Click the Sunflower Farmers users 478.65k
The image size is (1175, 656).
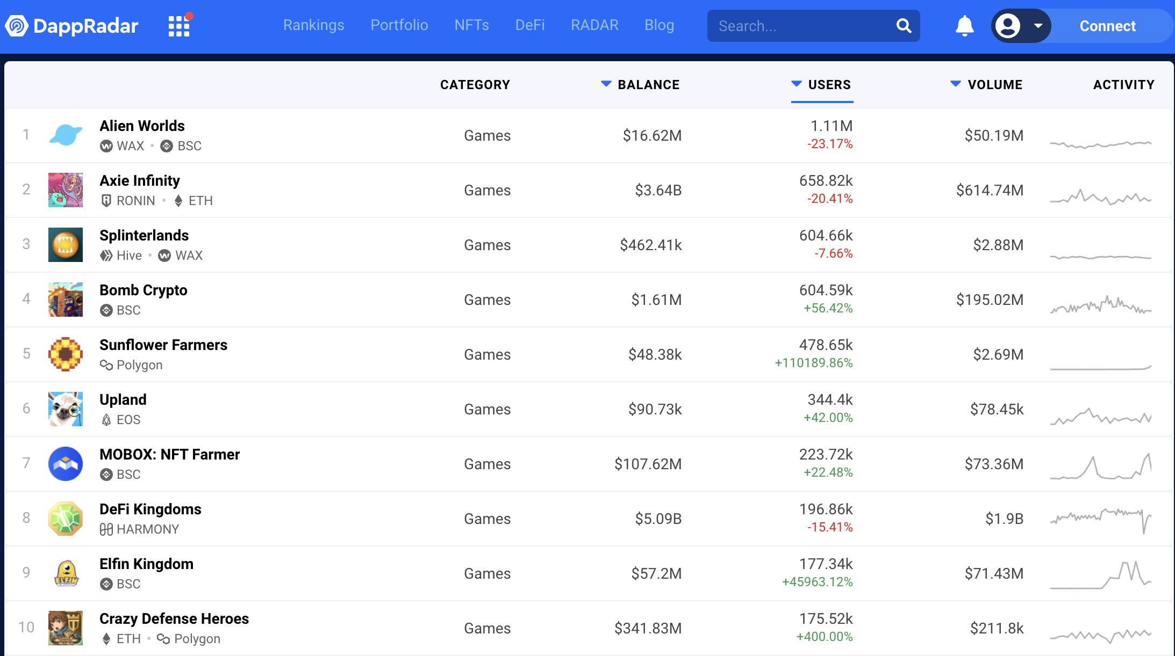pyautogui.click(x=826, y=345)
